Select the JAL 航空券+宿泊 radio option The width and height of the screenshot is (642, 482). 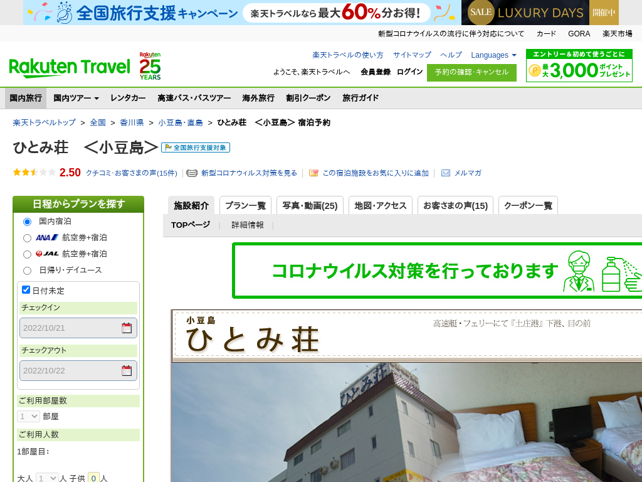27,255
